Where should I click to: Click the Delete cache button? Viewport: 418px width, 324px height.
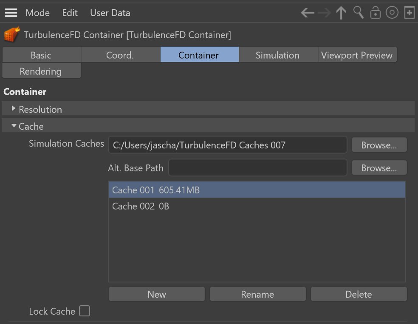359,294
